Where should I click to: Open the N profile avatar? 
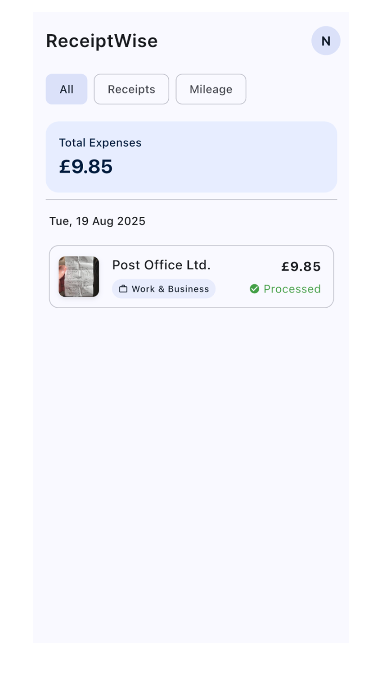point(326,41)
